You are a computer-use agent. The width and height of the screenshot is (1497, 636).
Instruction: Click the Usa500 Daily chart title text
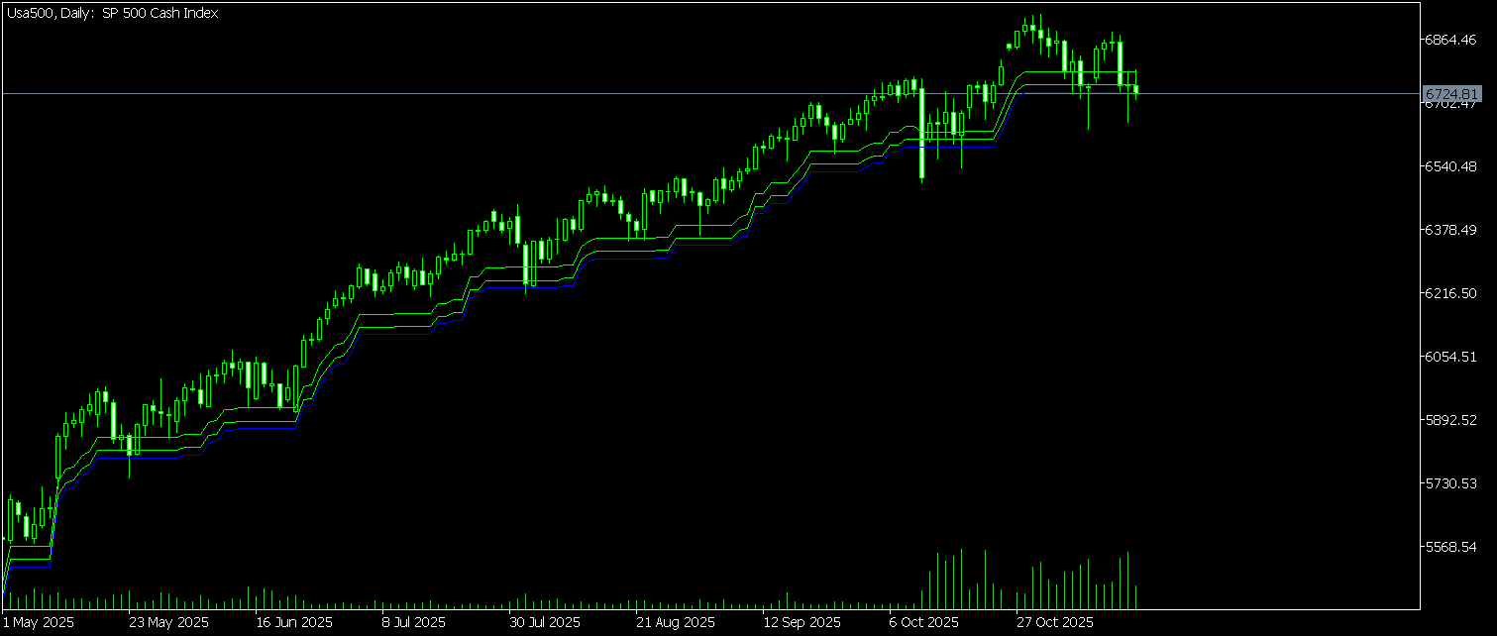pyautogui.click(x=113, y=13)
